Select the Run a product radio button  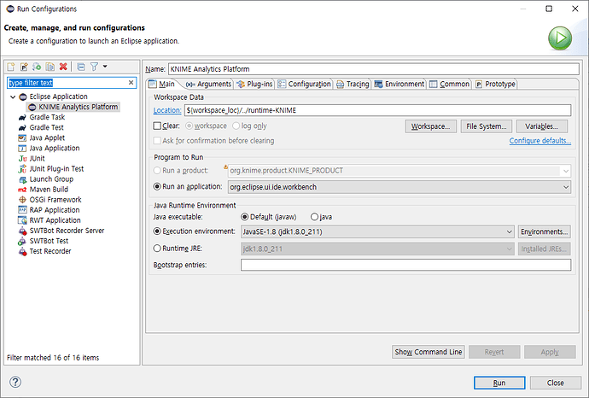(x=157, y=171)
